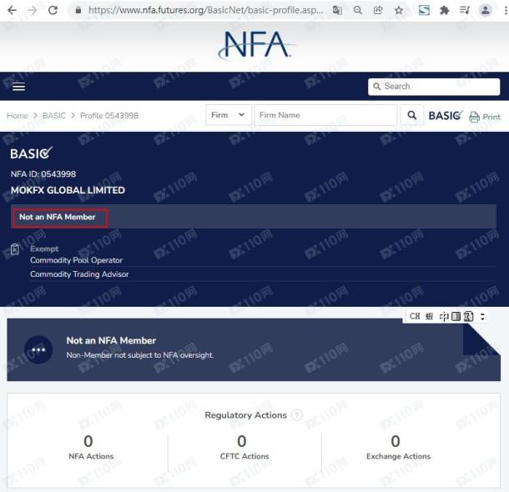Print the profile page
Image resolution: width=509 pixels, height=492 pixels.
click(x=485, y=117)
